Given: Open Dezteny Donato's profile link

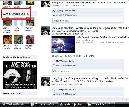Looking at the screenshot, I should tap(29, 29).
